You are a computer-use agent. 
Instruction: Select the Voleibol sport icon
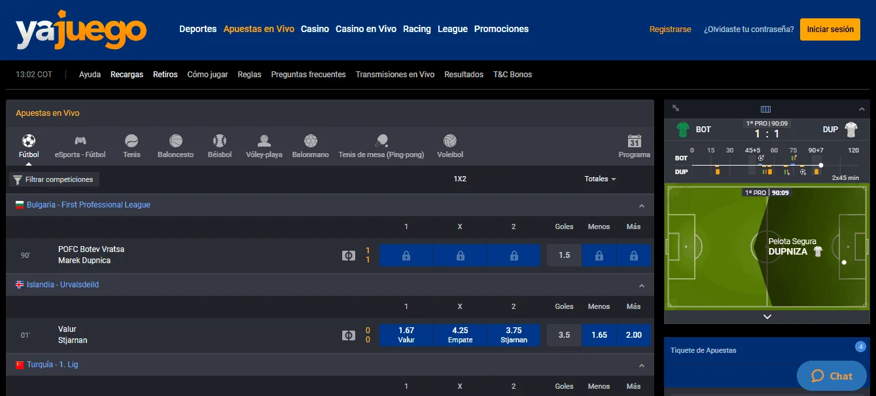449,140
